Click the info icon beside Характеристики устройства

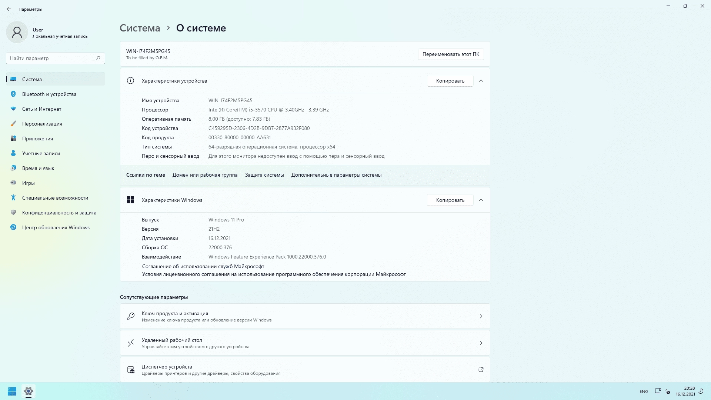[130, 80]
